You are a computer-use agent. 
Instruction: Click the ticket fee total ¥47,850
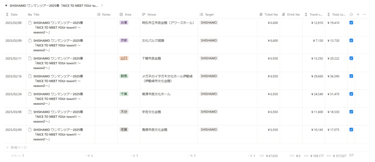[x=268, y=156]
